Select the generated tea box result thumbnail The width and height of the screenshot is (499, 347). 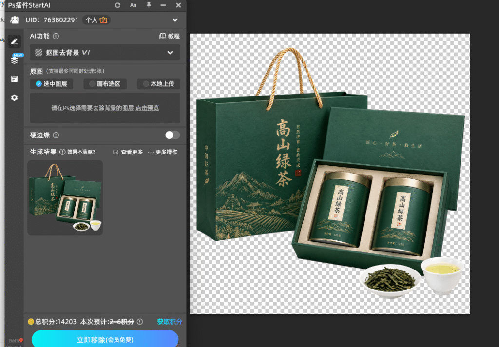pyautogui.click(x=65, y=198)
